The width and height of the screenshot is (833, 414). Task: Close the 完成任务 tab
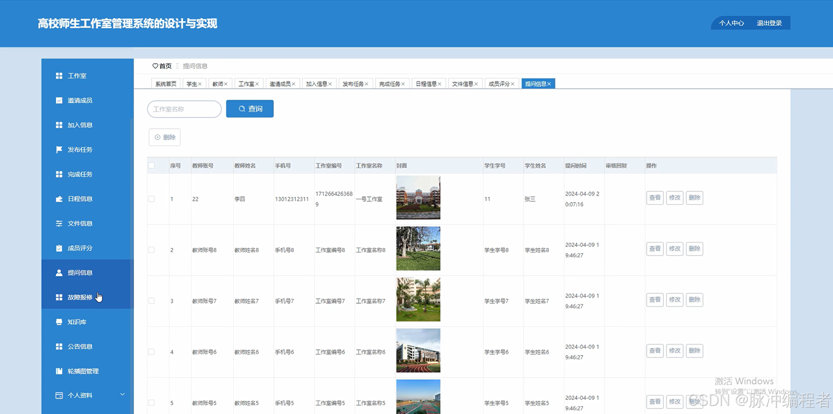(x=403, y=84)
